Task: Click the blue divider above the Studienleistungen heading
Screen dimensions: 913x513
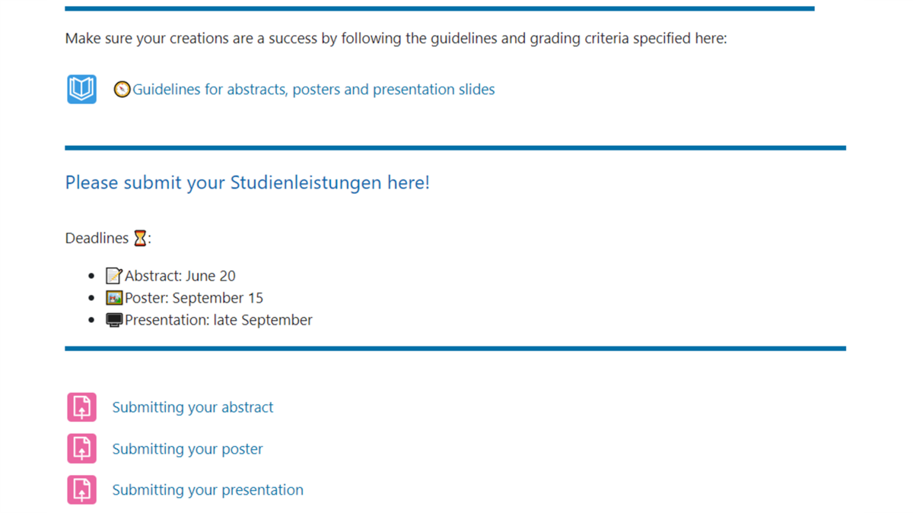Action: [455, 147]
